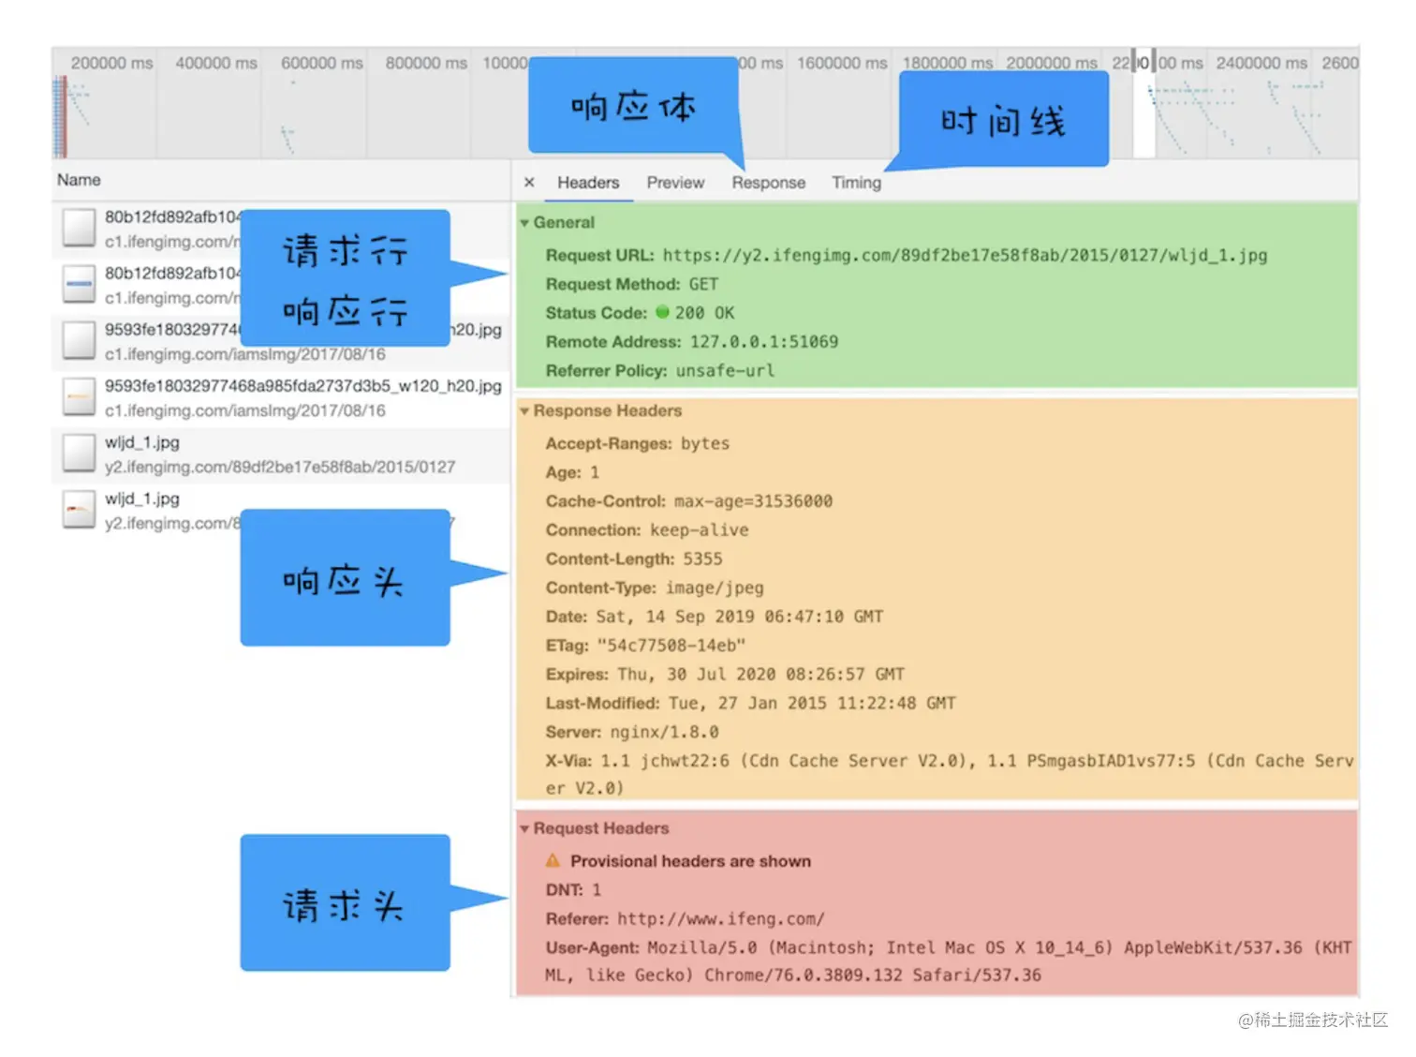Collapse the Response Headers section
The width and height of the screenshot is (1416, 1057).
pyautogui.click(x=524, y=410)
